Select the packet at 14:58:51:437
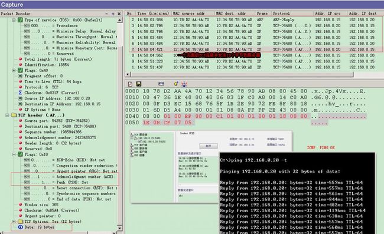The width and height of the screenshot is (384, 234). point(255,67)
